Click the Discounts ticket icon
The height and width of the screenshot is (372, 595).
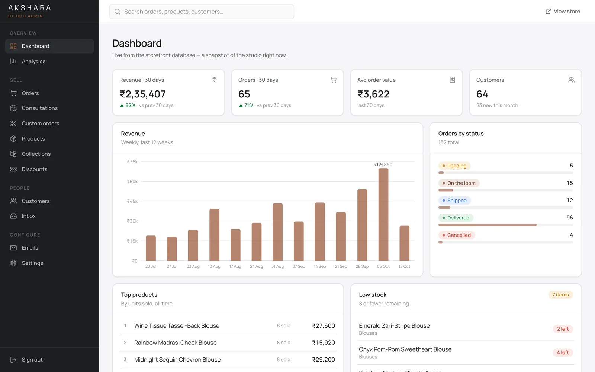(x=13, y=169)
